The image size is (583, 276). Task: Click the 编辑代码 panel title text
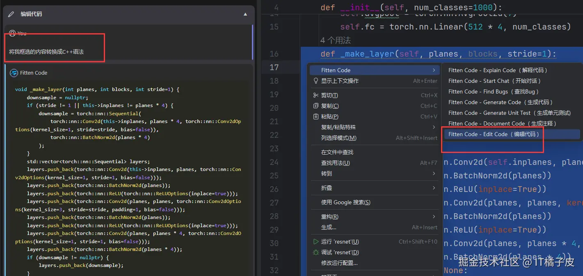pos(32,14)
